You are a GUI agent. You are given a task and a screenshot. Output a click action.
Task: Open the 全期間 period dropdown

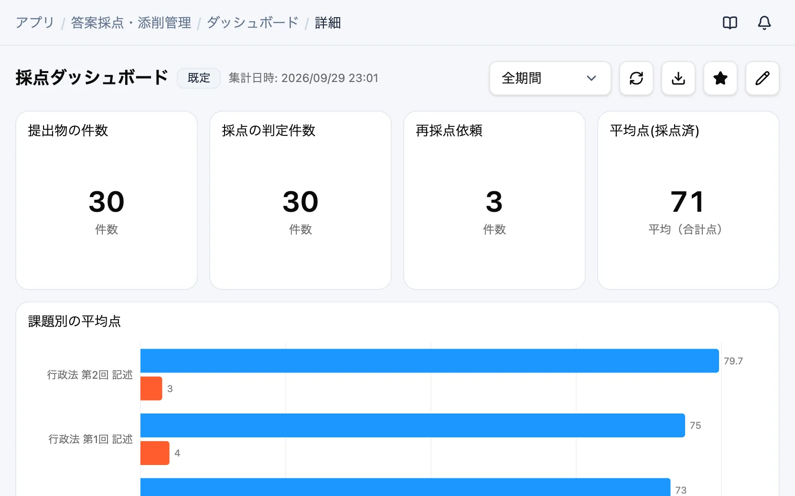coord(550,78)
